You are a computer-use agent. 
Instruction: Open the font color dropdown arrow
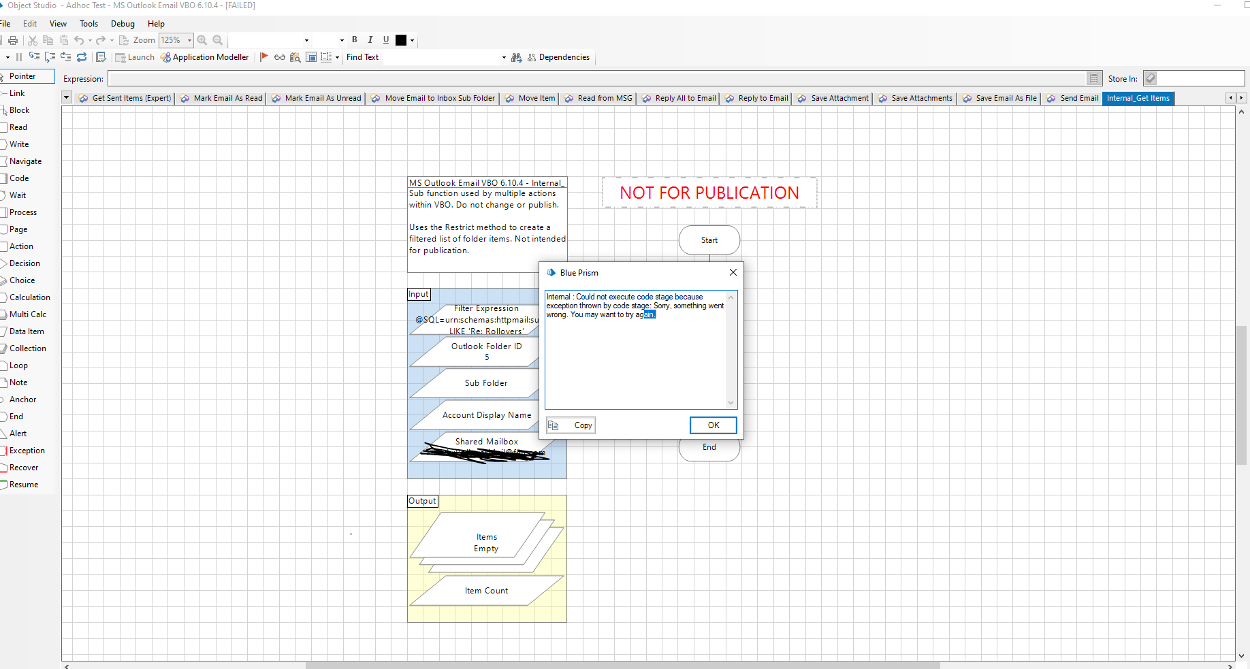(x=412, y=40)
